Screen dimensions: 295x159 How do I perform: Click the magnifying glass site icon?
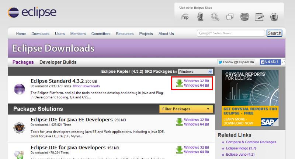click(x=215, y=17)
